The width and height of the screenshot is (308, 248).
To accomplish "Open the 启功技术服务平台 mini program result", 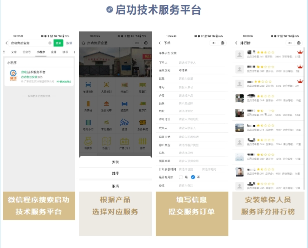I will pyautogui.click(x=39, y=76).
